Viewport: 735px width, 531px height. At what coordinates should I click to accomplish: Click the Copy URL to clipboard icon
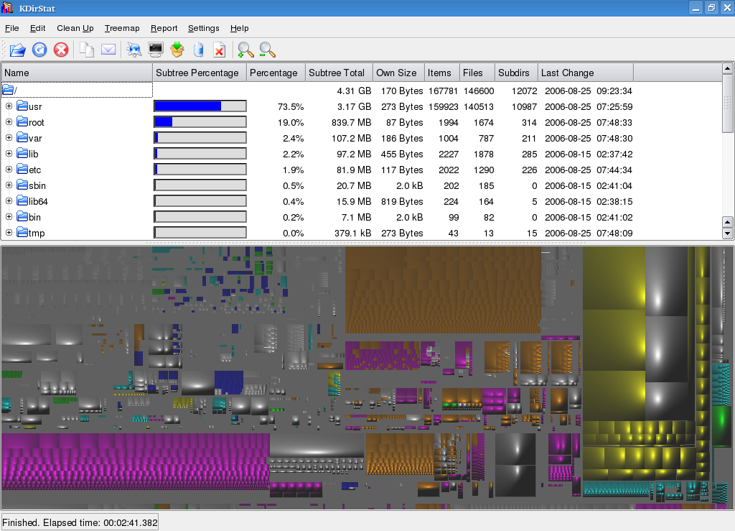[87, 50]
